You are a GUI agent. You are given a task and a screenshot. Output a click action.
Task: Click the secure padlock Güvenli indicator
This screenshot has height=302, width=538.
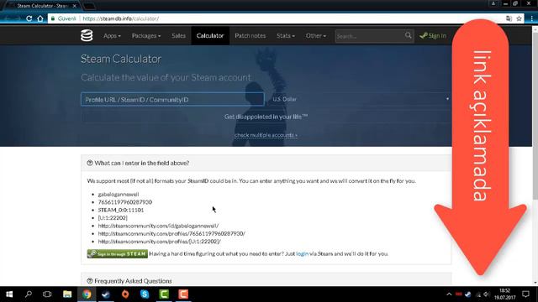click(64, 18)
